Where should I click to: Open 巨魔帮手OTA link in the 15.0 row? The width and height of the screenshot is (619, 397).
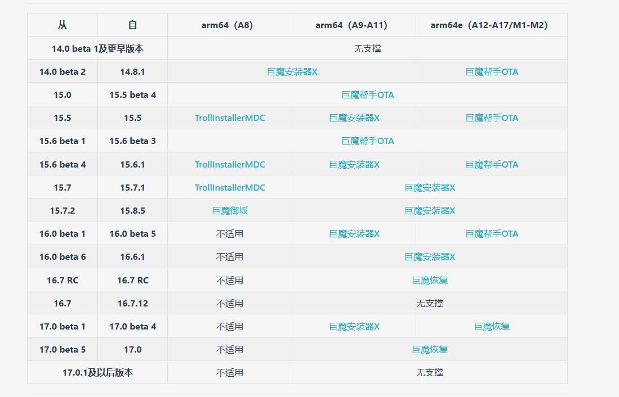(367, 95)
